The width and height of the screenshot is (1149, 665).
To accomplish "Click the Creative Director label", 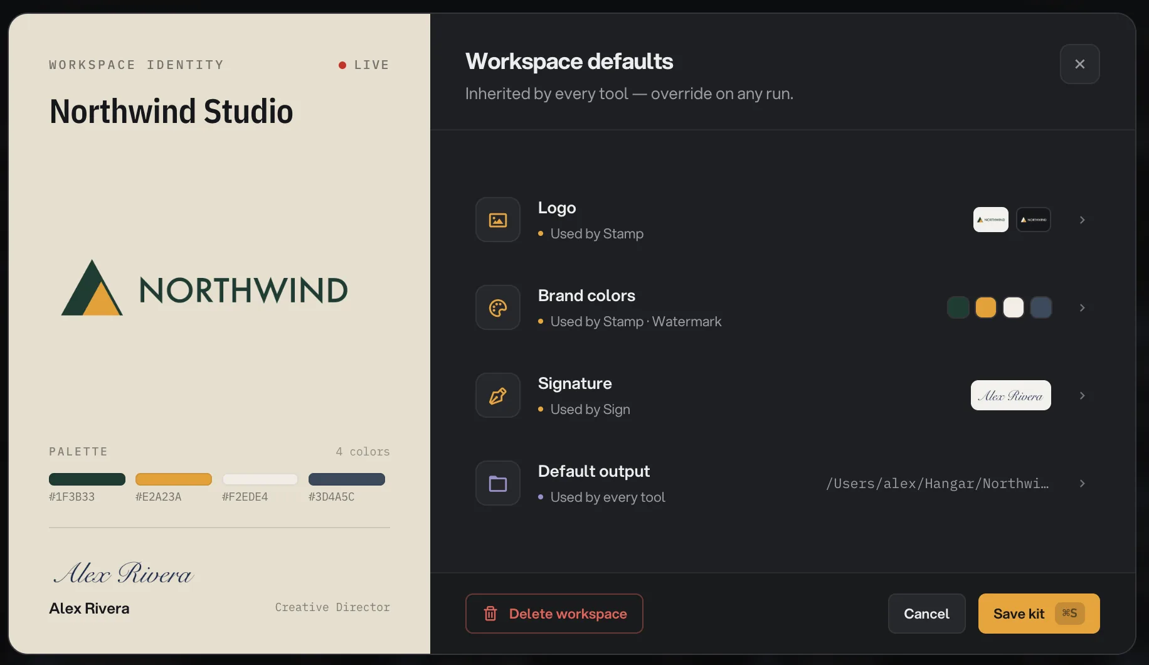I will click(332, 607).
